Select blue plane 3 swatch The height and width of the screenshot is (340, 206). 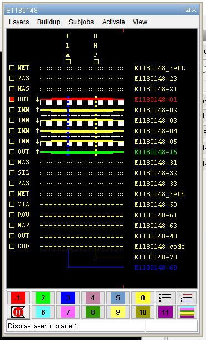point(68,298)
